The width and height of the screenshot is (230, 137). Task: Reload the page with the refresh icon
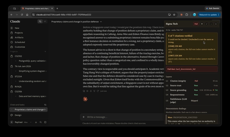pyautogui.click(x=22, y=15)
